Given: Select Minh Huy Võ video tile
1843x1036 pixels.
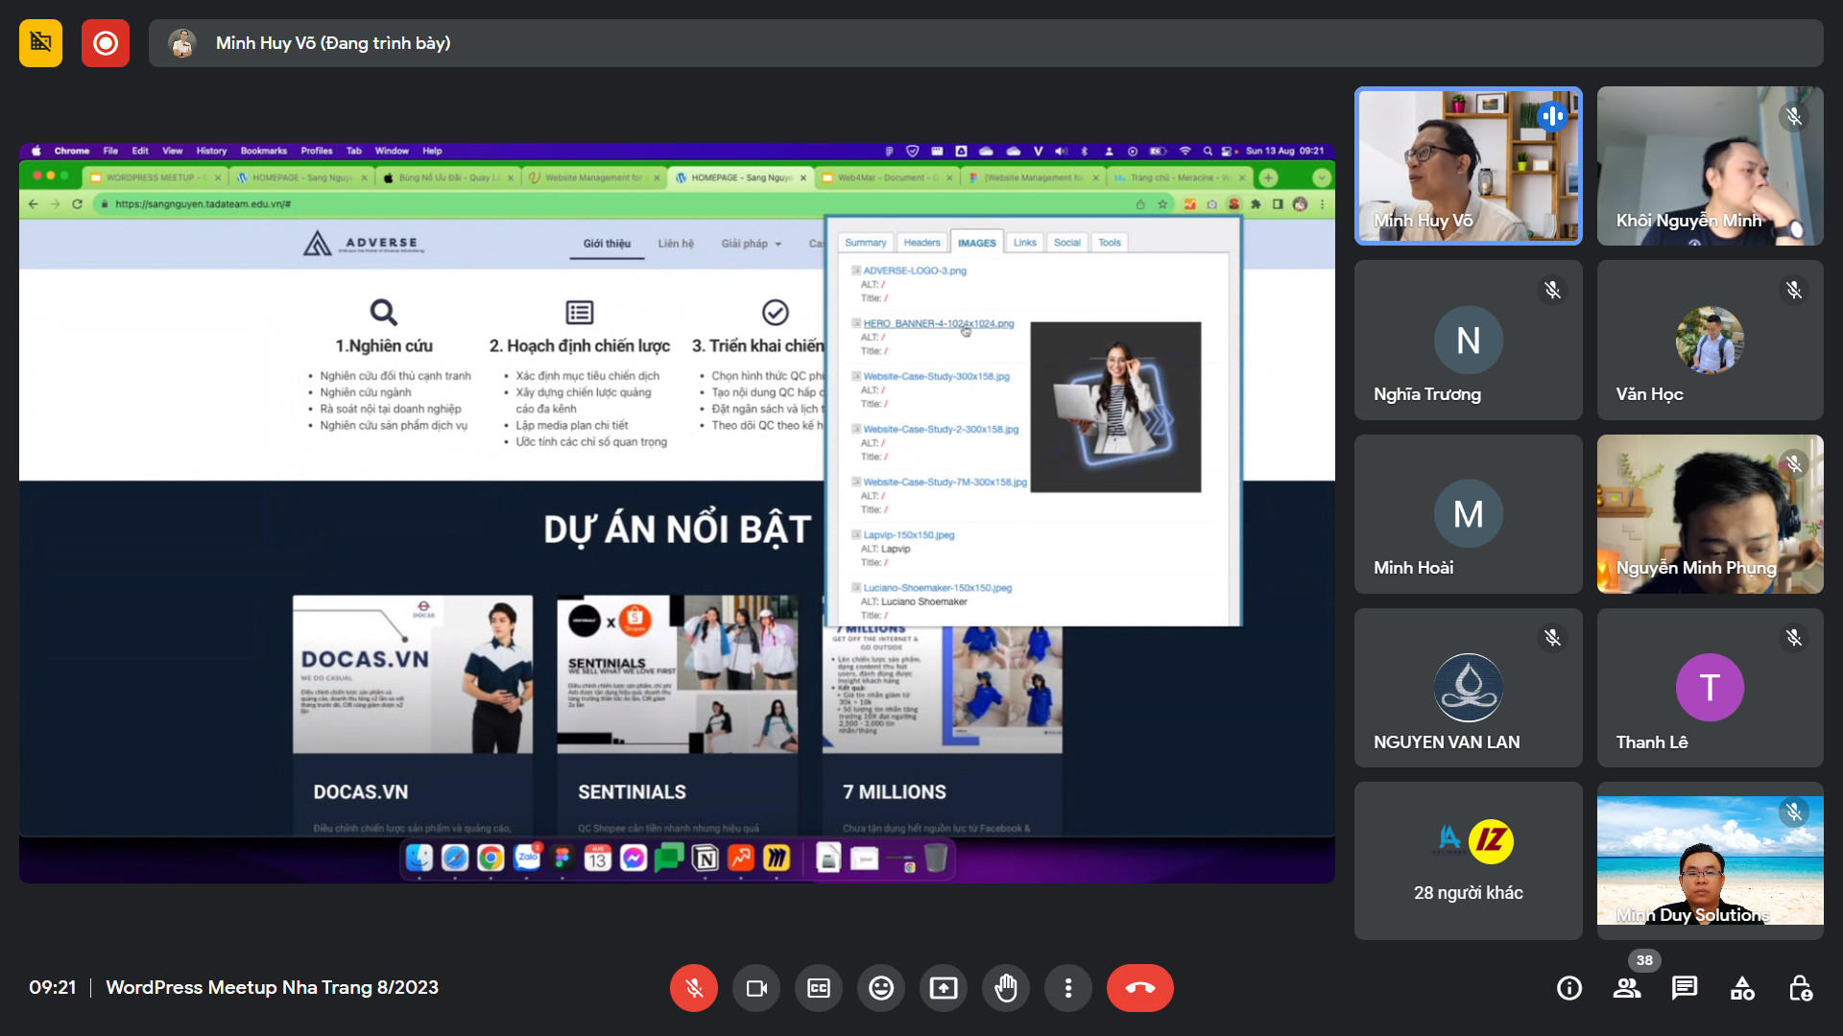Looking at the screenshot, I should tap(1468, 166).
